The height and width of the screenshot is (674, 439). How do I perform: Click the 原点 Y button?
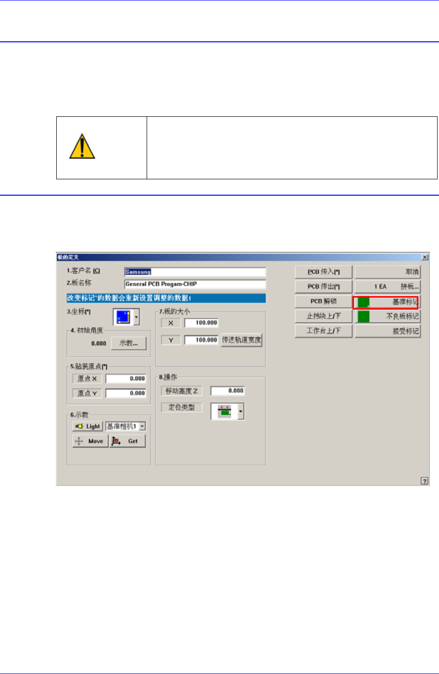click(x=88, y=393)
